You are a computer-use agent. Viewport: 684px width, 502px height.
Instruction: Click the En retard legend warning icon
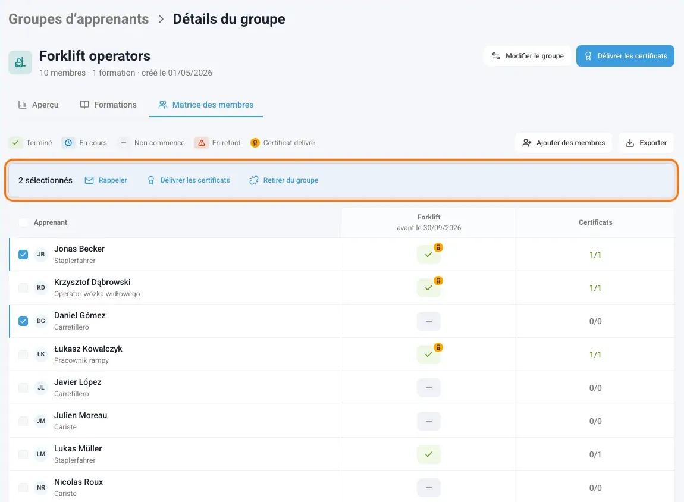pyautogui.click(x=202, y=143)
